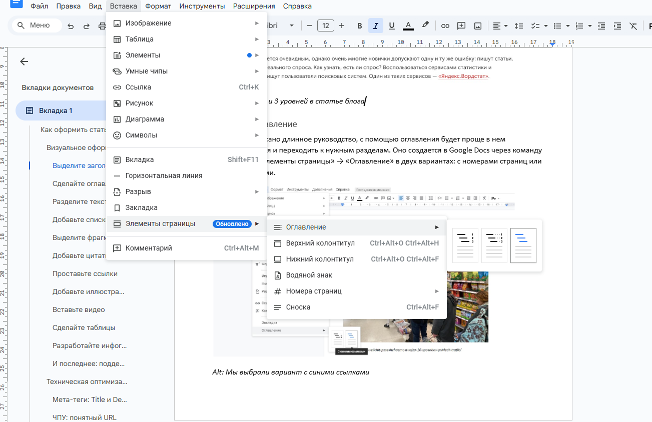This screenshot has width=652, height=422.
Task: Select Водяной знак from the submenu
Action: click(x=309, y=275)
